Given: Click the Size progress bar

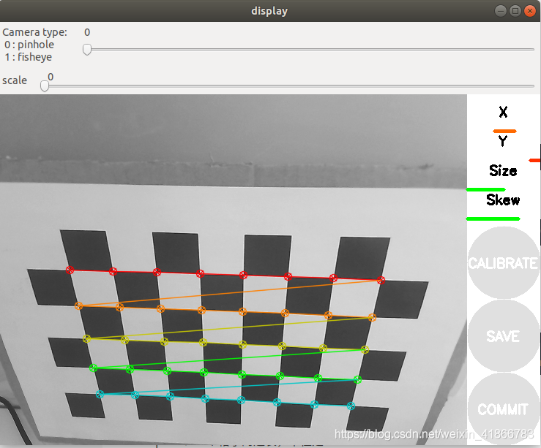Looking at the screenshot, I should pyautogui.click(x=486, y=190).
